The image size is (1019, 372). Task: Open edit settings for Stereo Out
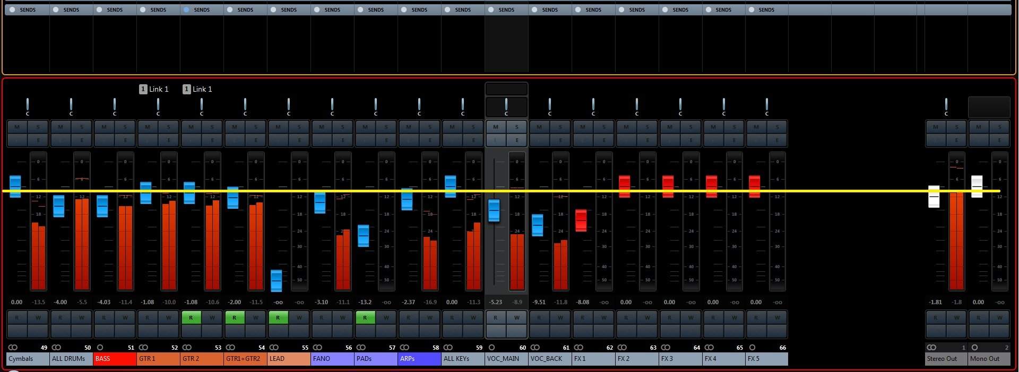click(x=956, y=140)
